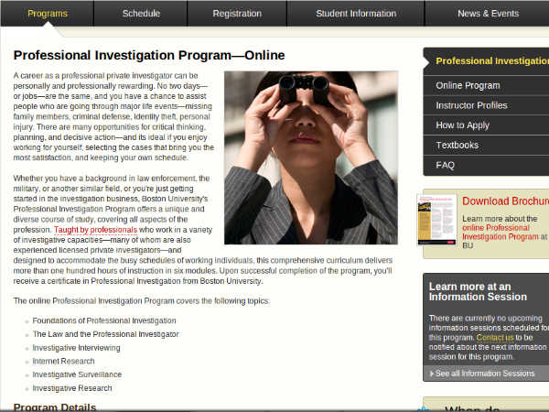Screen dimensions: 549x412
Task: Click the brochure cover thumbnail
Action: (x=436, y=219)
